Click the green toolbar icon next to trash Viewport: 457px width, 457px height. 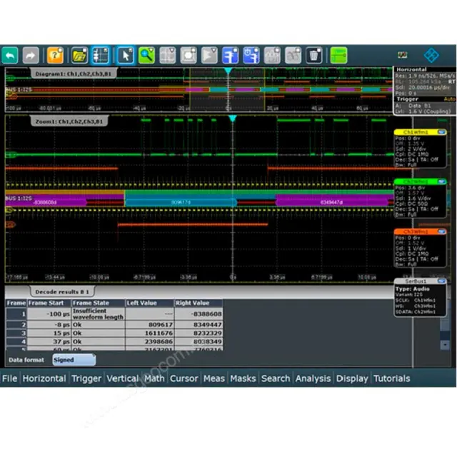(338, 55)
